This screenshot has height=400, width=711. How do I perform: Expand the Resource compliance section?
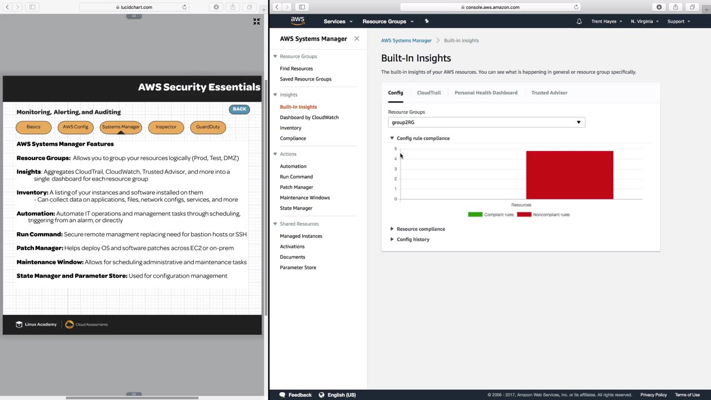tap(392, 229)
